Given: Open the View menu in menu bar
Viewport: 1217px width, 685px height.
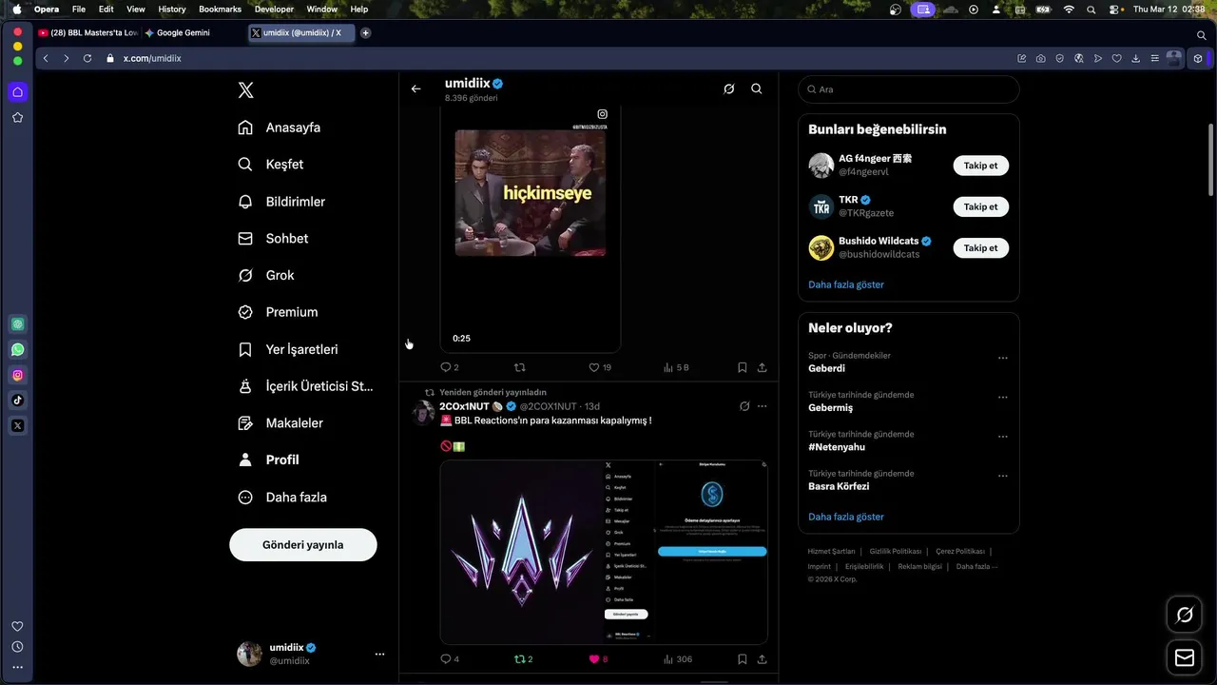Looking at the screenshot, I should pyautogui.click(x=136, y=9).
